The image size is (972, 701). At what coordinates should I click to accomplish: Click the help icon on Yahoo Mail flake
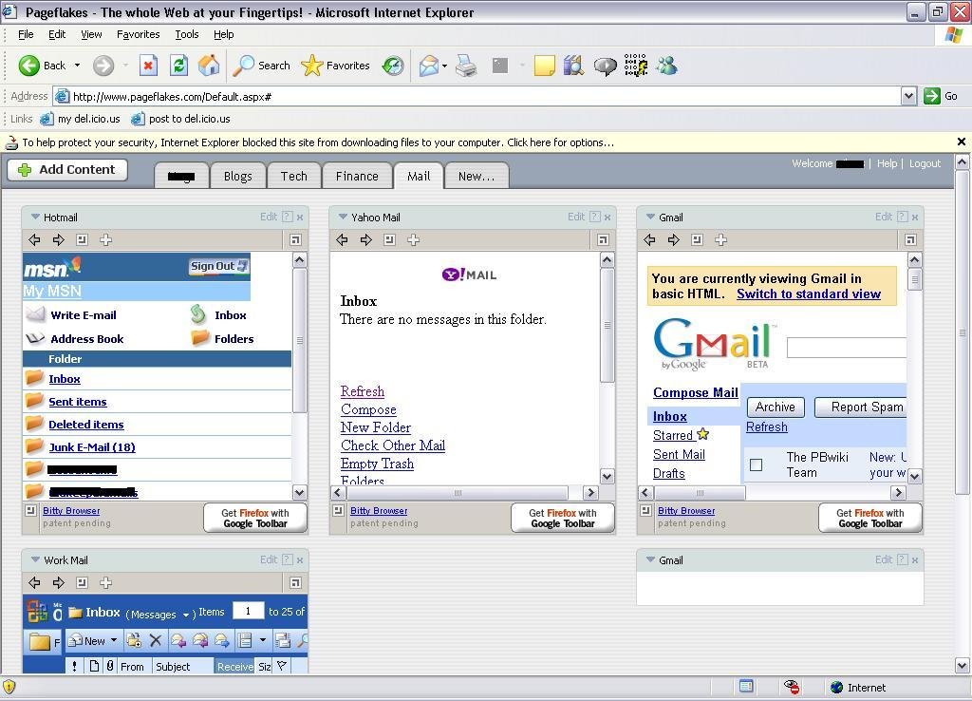pyautogui.click(x=595, y=217)
